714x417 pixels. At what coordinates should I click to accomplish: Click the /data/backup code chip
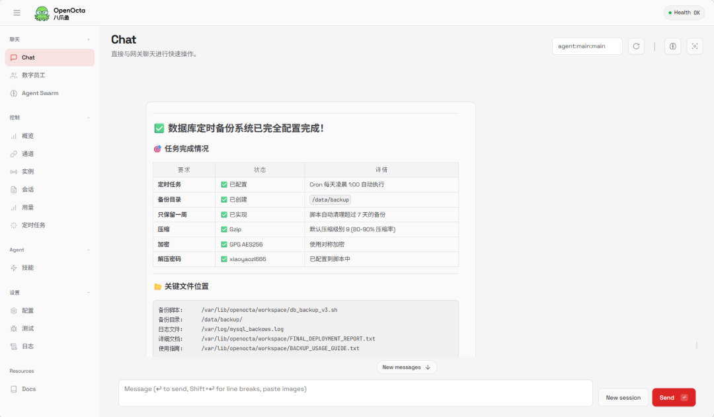click(x=330, y=200)
